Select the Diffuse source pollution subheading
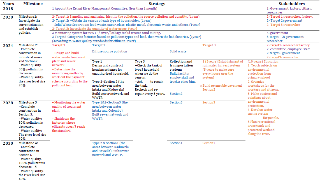The width and height of the screenshot is (320, 182). click(110, 51)
